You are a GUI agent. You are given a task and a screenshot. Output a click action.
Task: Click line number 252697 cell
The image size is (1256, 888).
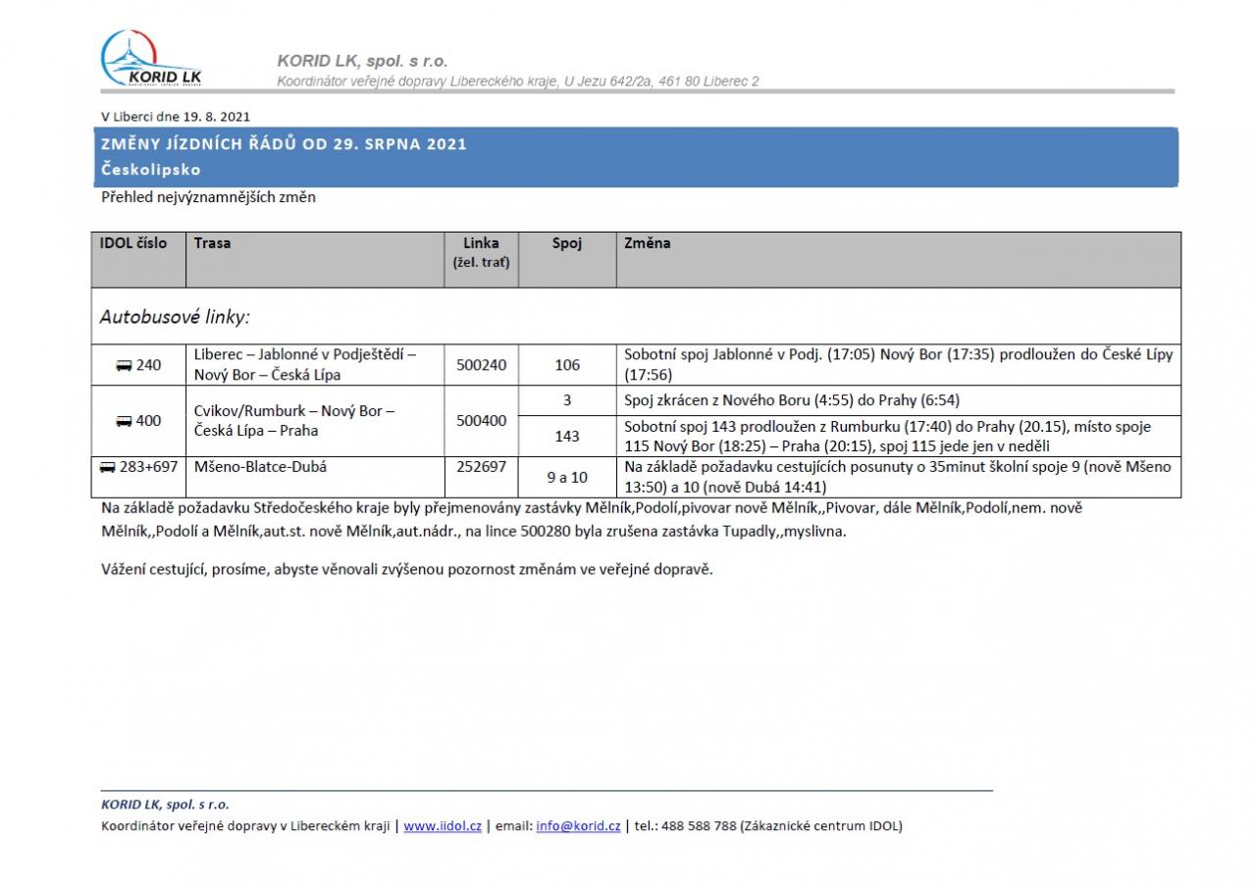(x=481, y=467)
